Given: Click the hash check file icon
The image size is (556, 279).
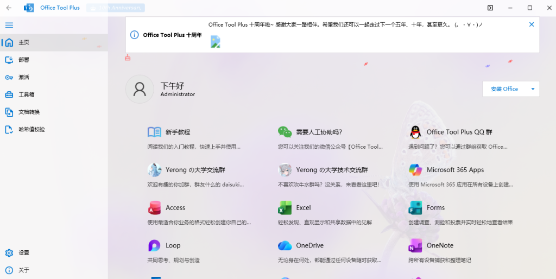Looking at the screenshot, I should point(9,129).
